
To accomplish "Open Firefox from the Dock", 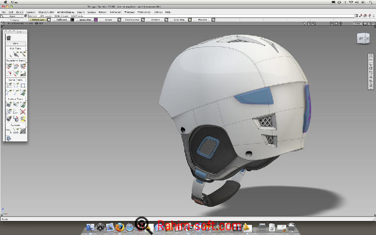I will click(119, 227).
